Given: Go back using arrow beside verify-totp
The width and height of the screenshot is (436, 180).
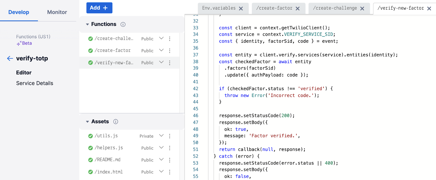Looking at the screenshot, I should click(x=10, y=58).
